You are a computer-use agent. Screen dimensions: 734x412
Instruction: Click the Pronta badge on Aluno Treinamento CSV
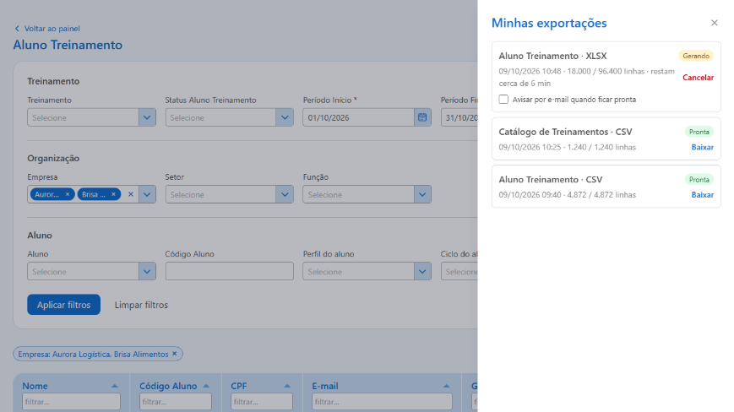699,180
